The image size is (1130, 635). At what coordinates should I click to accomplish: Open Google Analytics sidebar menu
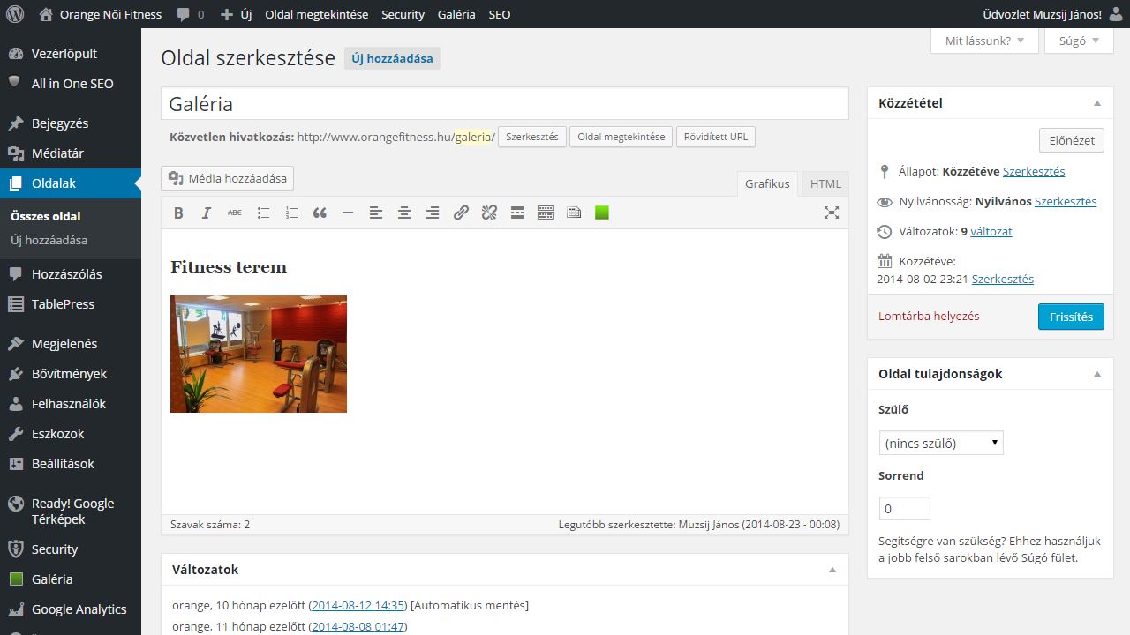click(71, 609)
